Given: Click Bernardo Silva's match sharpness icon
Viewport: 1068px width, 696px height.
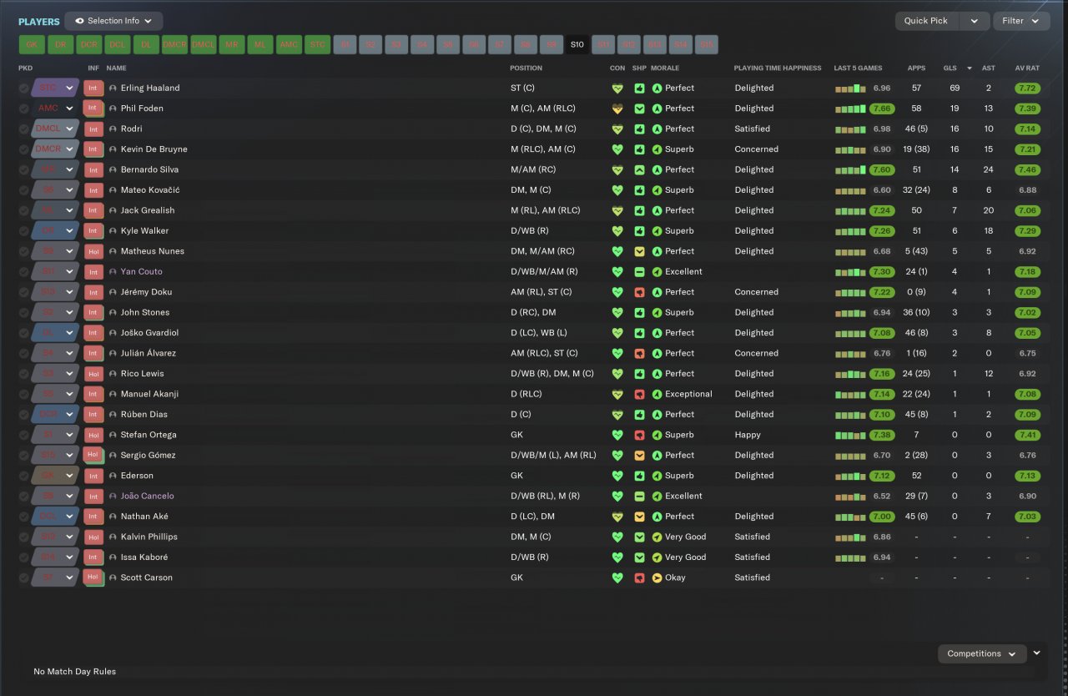Looking at the screenshot, I should tap(639, 169).
